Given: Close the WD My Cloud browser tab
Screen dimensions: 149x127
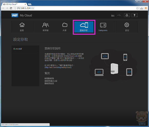Looking at the screenshot, I should point(25,4).
